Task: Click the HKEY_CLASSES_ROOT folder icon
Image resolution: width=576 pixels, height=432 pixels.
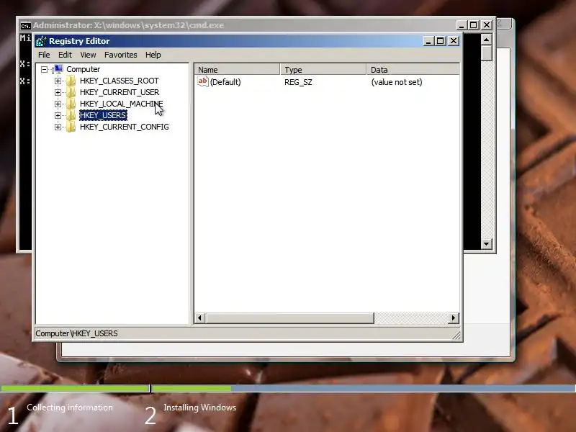Action: coord(71,81)
